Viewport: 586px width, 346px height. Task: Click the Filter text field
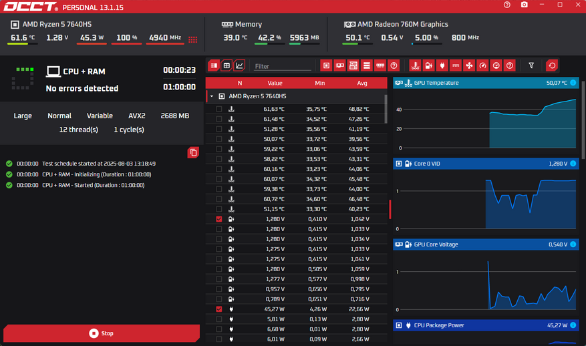tap(283, 66)
